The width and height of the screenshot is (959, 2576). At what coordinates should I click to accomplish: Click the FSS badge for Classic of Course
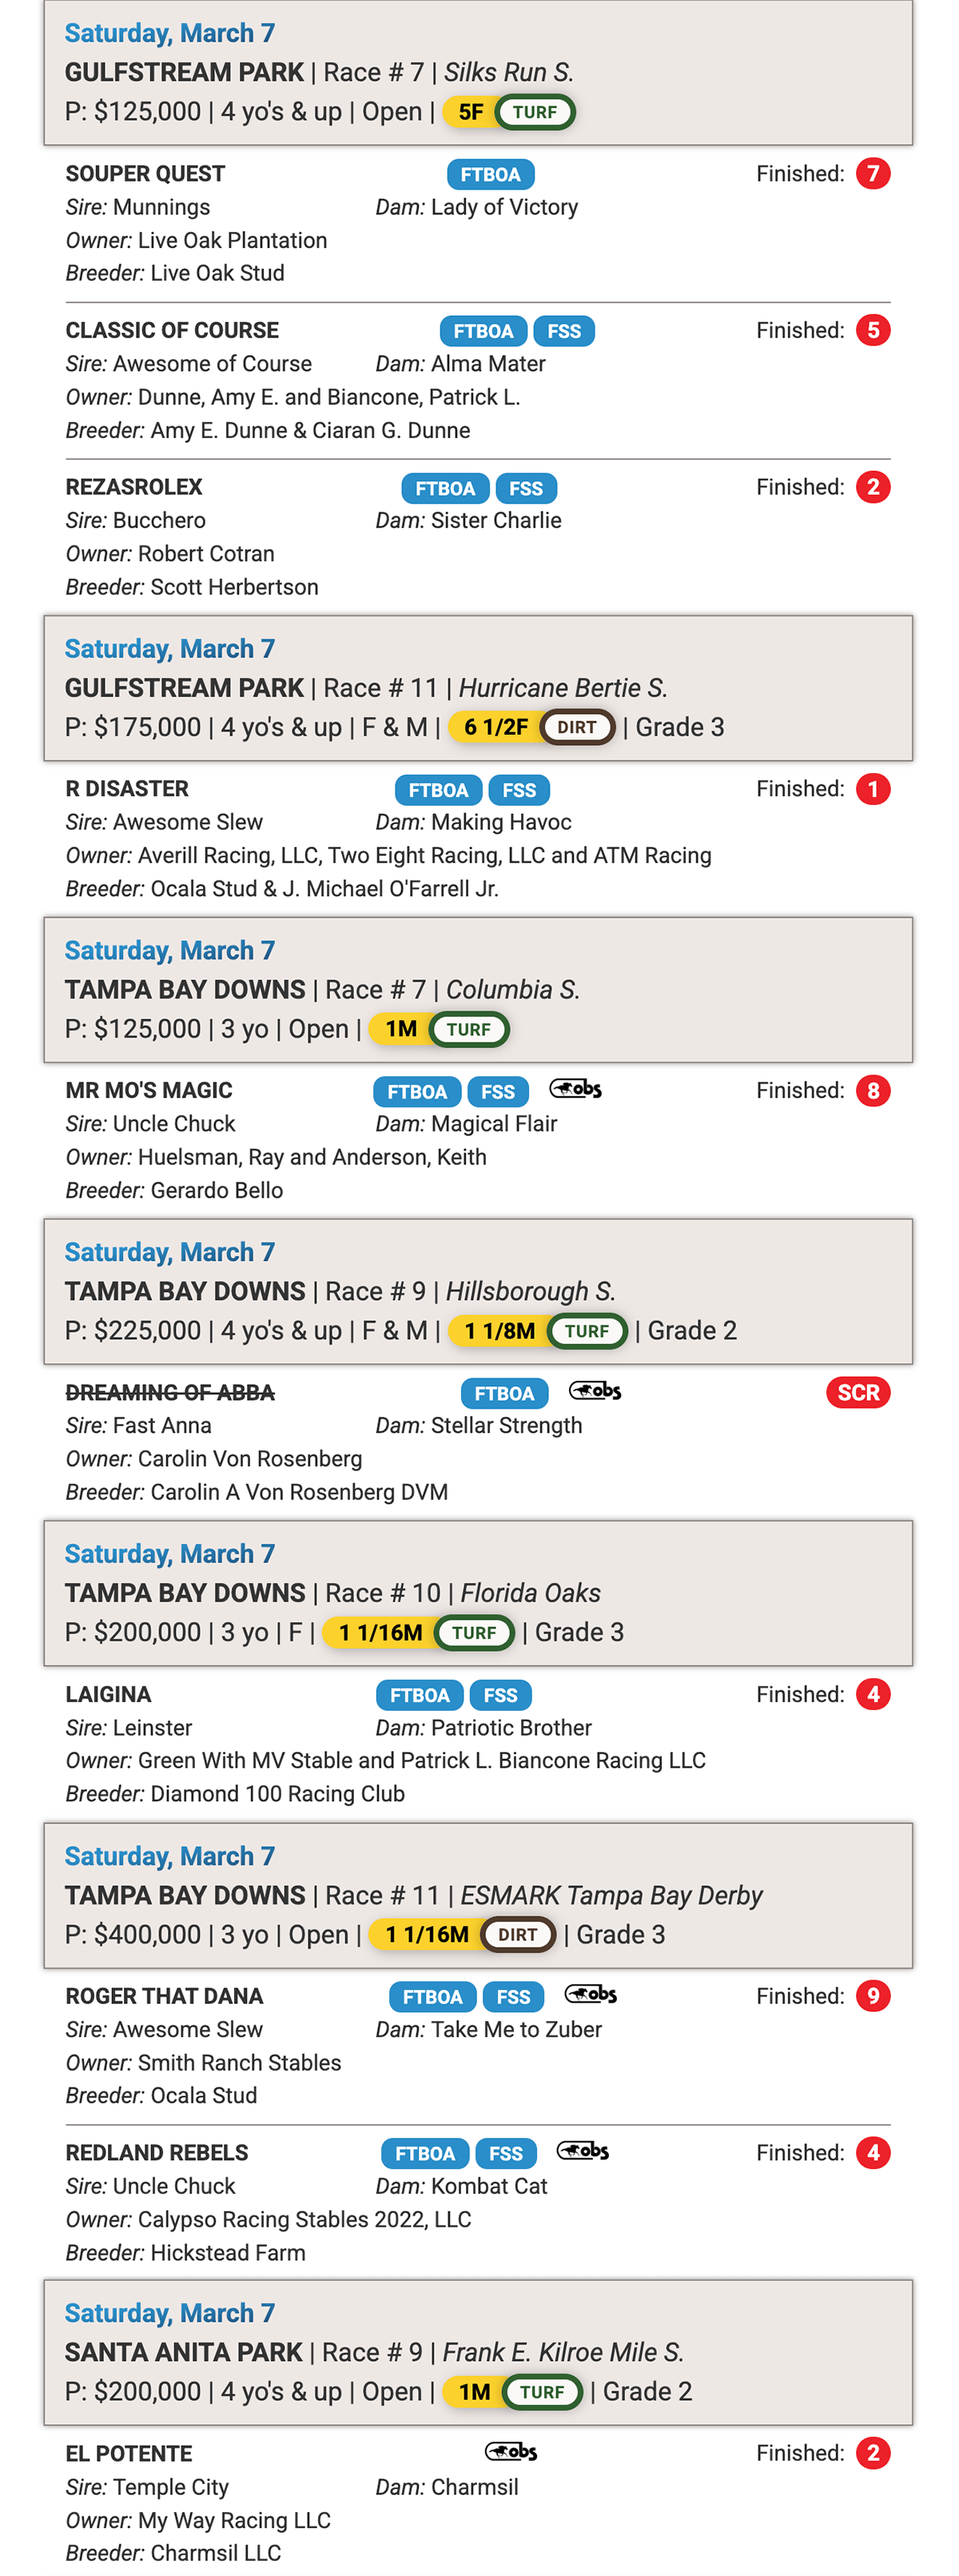tap(564, 331)
